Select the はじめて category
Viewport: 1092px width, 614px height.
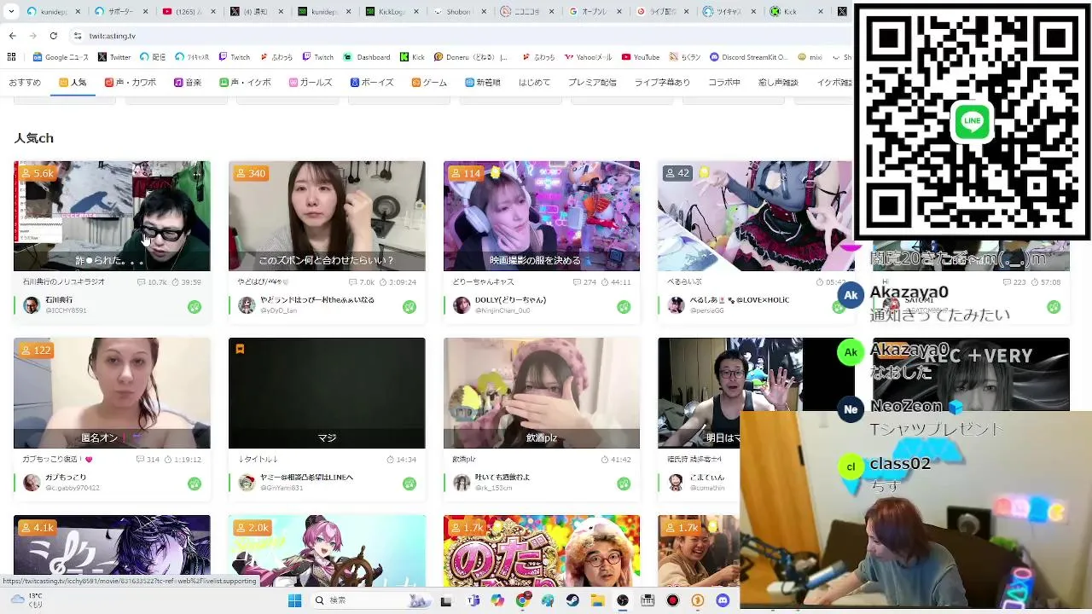tap(535, 83)
